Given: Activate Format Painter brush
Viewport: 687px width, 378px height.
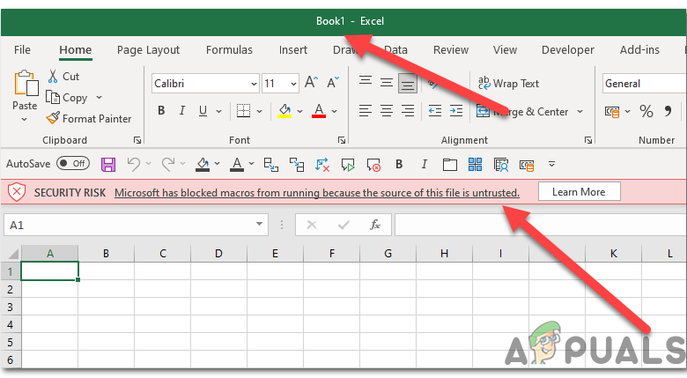Looking at the screenshot, I should [53, 118].
